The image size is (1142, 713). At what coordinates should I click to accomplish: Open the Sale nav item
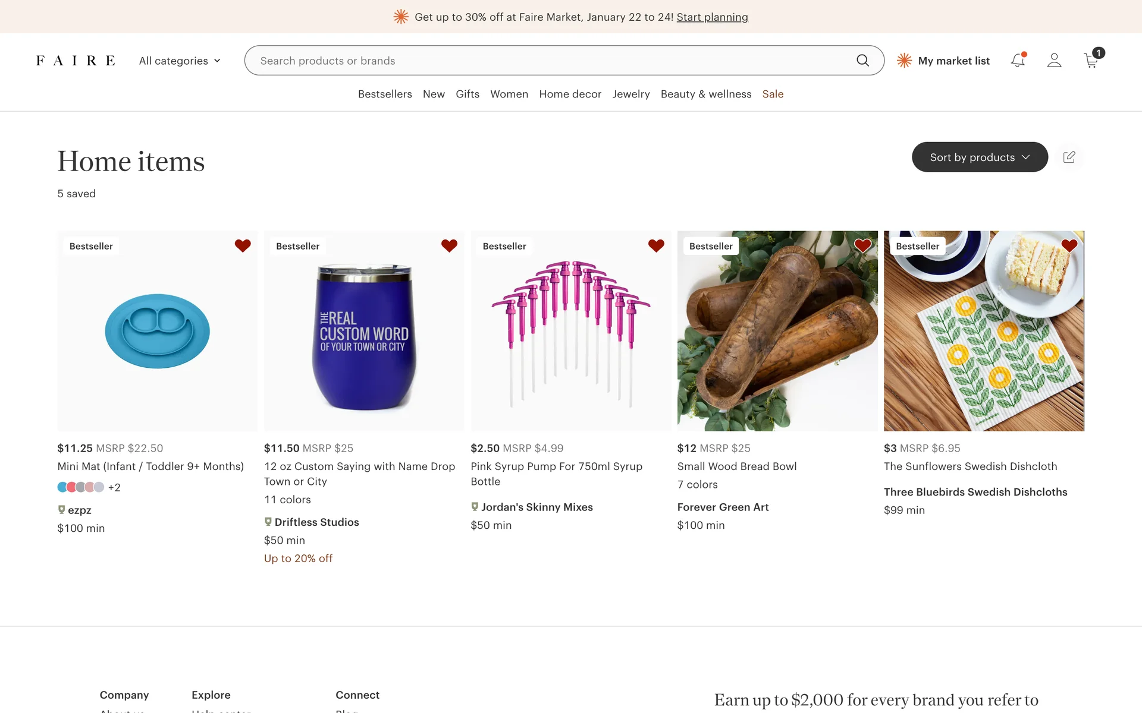(x=773, y=94)
